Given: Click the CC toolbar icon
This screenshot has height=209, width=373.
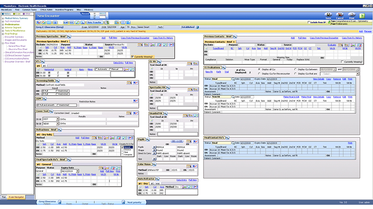Looking at the screenshot, I should 72,22.
